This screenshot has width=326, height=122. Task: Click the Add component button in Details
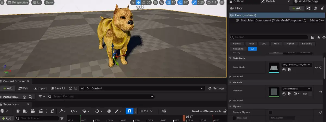click(x=297, y=8)
